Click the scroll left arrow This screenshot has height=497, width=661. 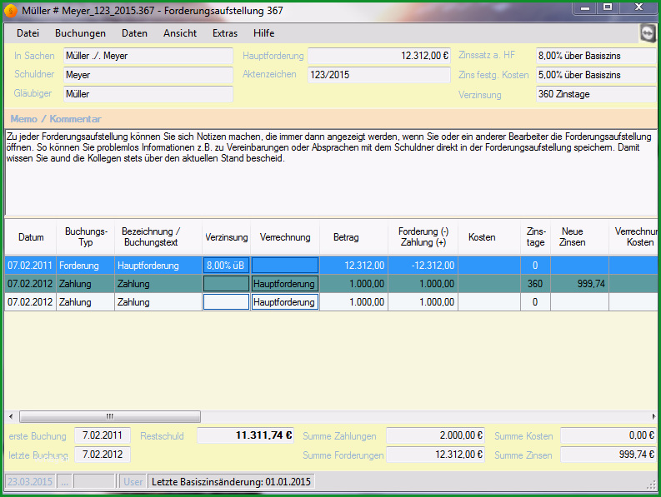11,416
